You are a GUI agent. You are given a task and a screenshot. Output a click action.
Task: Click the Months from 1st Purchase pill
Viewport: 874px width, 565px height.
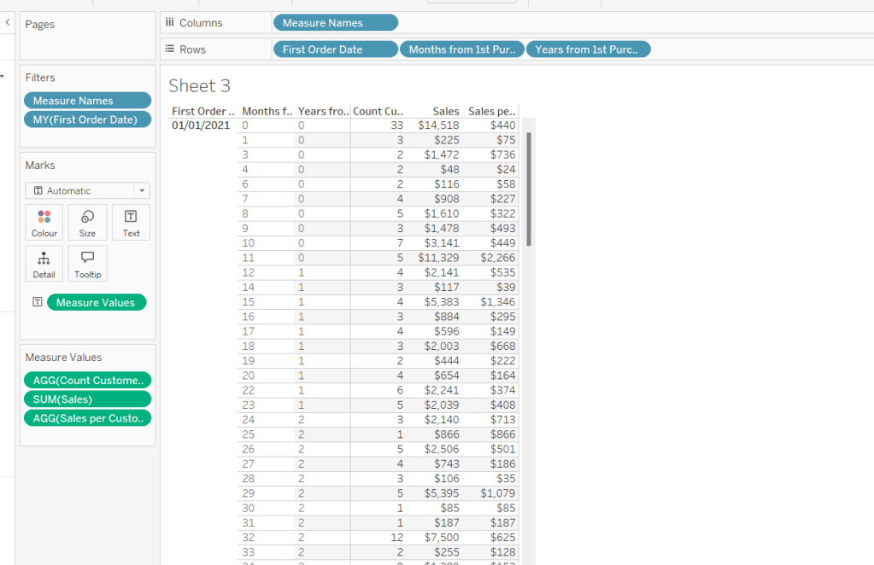click(x=461, y=50)
